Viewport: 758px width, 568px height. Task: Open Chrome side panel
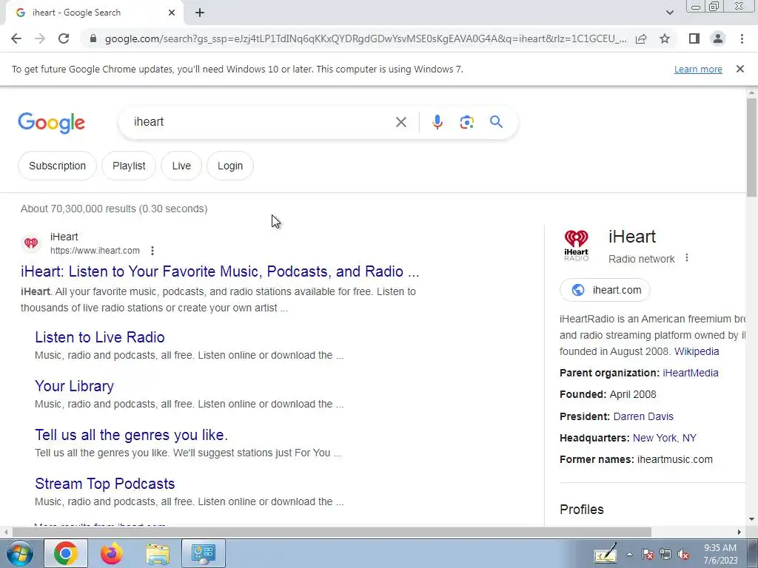[694, 38]
